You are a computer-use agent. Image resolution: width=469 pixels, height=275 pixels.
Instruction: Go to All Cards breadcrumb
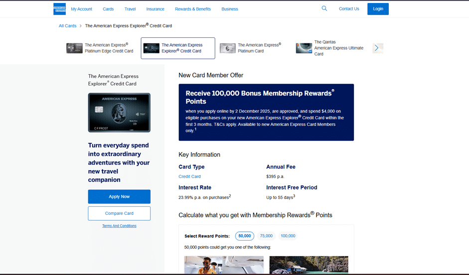(x=67, y=26)
